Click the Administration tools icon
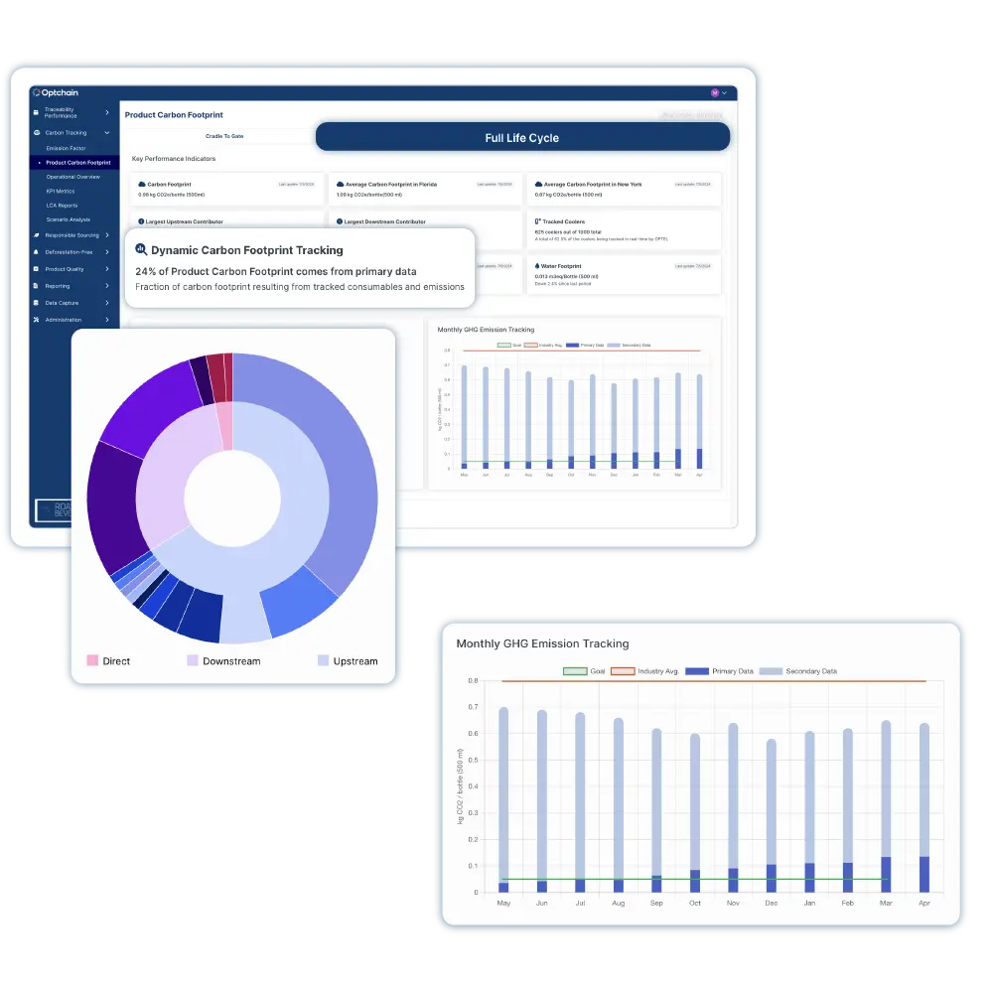The width and height of the screenshot is (993, 993). [x=36, y=320]
